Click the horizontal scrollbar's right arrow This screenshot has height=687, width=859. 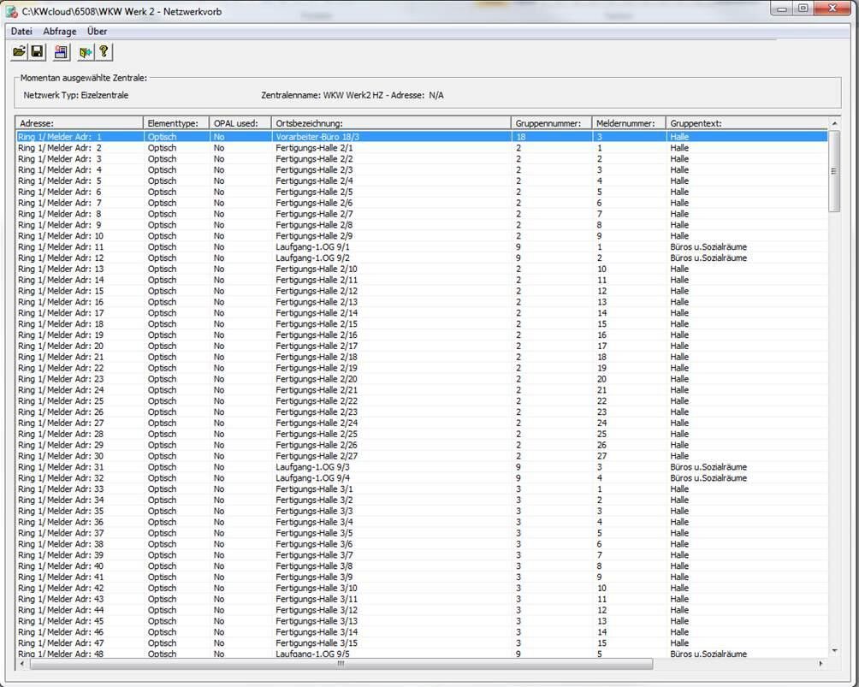tap(820, 663)
